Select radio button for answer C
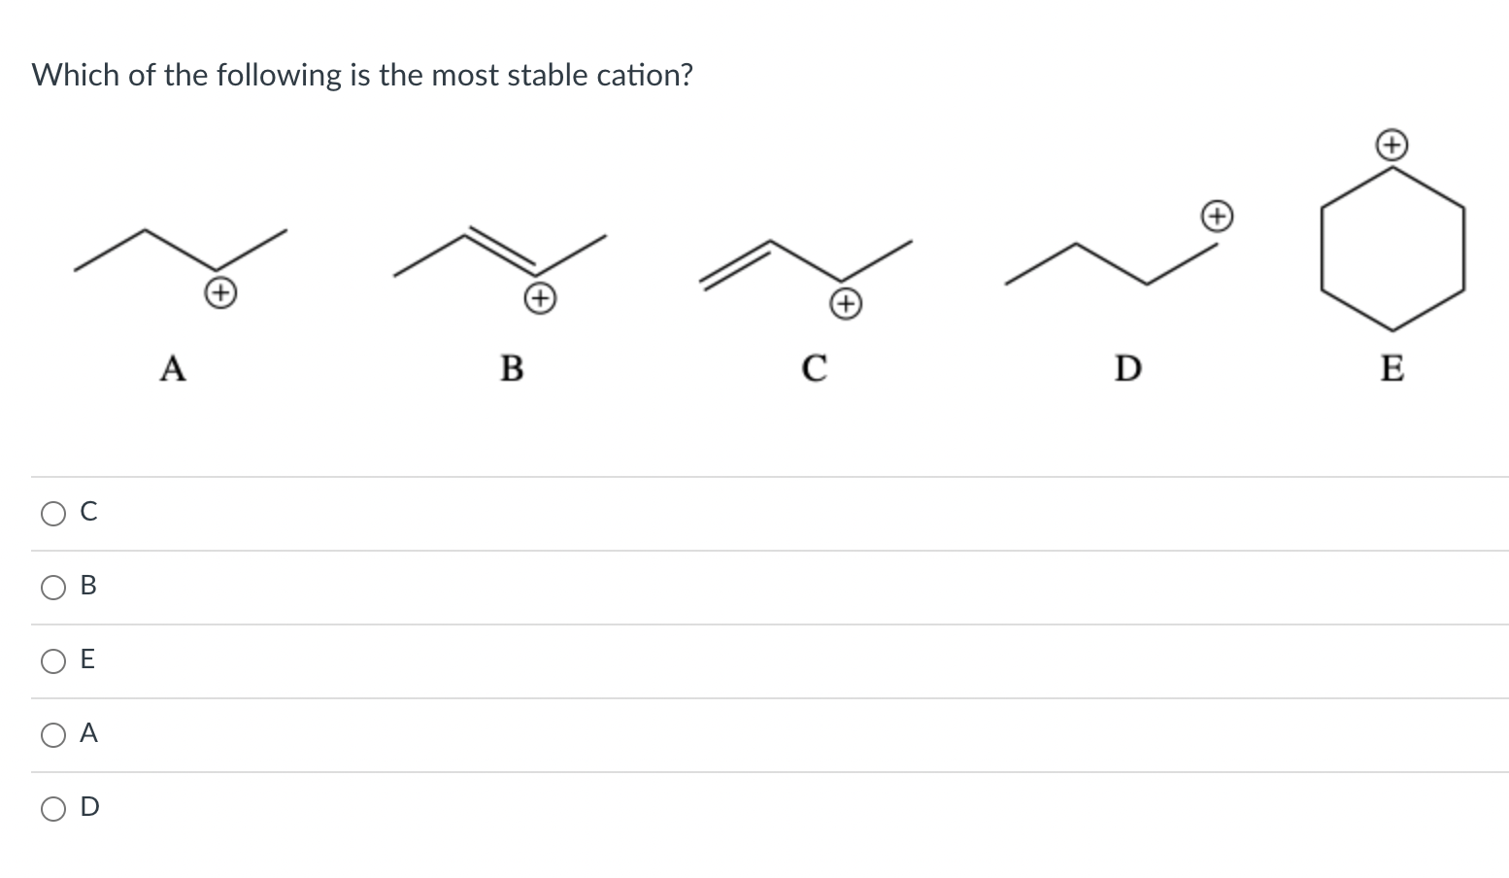This screenshot has width=1509, height=878. point(52,513)
